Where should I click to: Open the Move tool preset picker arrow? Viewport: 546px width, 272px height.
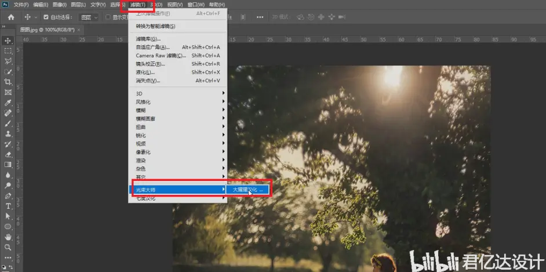(x=35, y=17)
